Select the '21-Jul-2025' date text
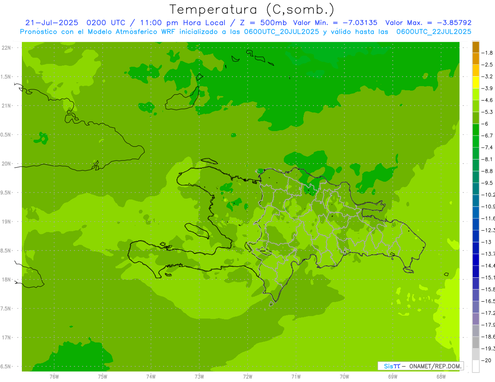Image resolution: width=495 pixels, height=382 pixels. click(x=52, y=23)
